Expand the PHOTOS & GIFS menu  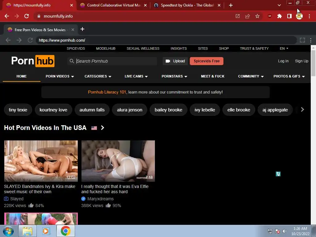289,77
